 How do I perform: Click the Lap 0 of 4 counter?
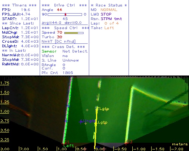[112, 23]
